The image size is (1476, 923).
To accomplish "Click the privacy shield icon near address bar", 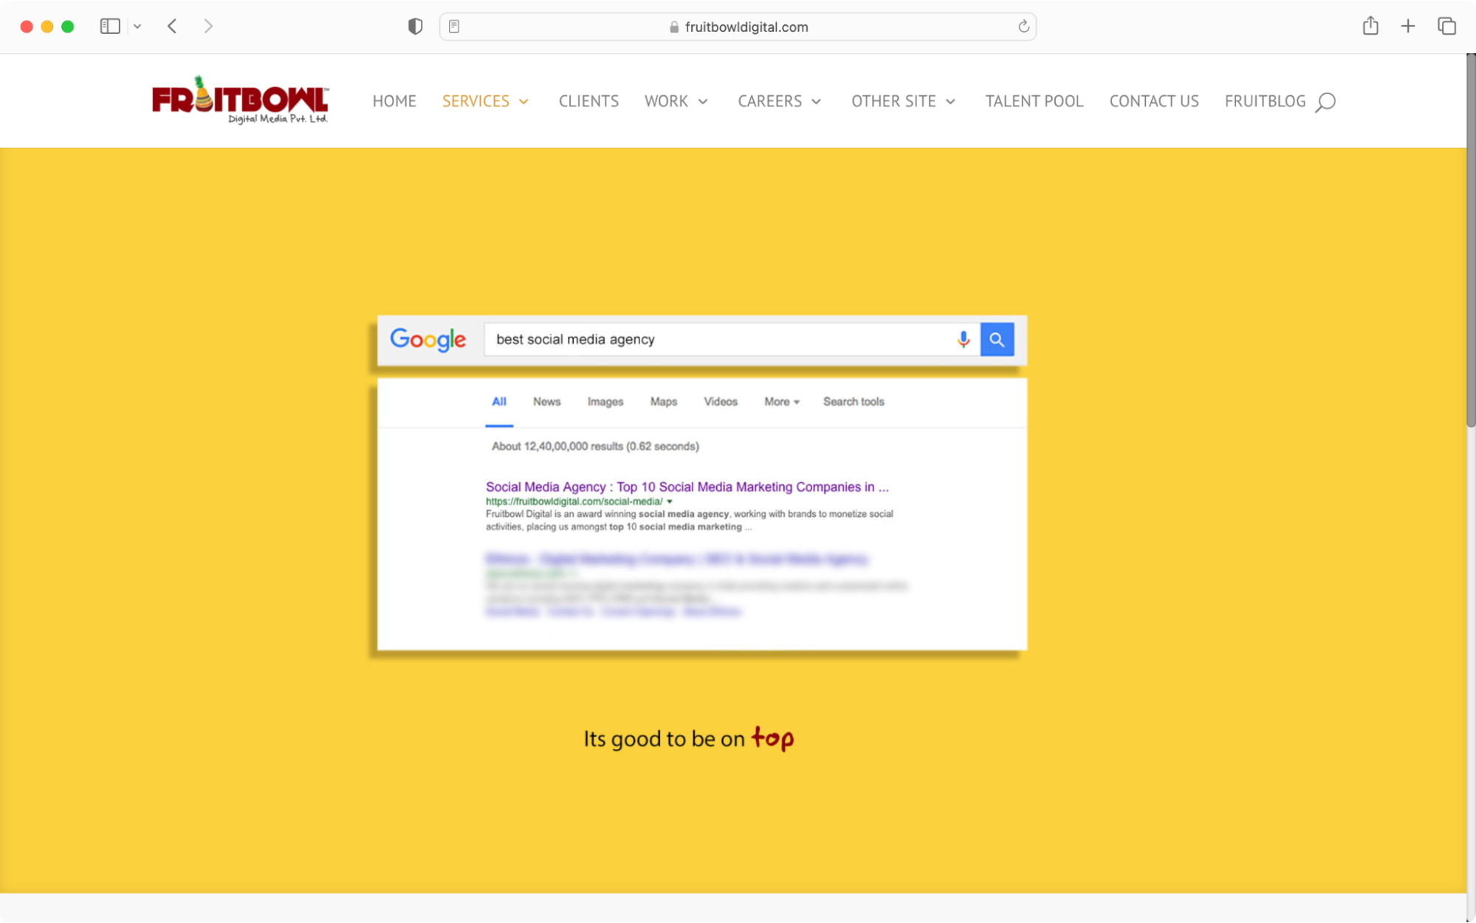I will [415, 26].
